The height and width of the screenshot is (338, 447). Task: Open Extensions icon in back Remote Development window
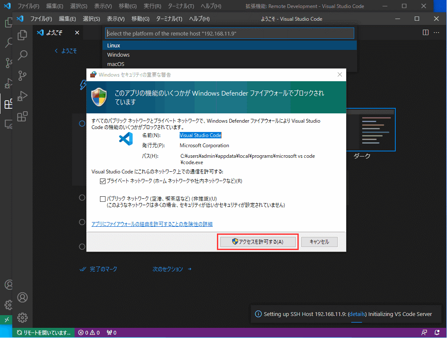click(x=8, y=104)
